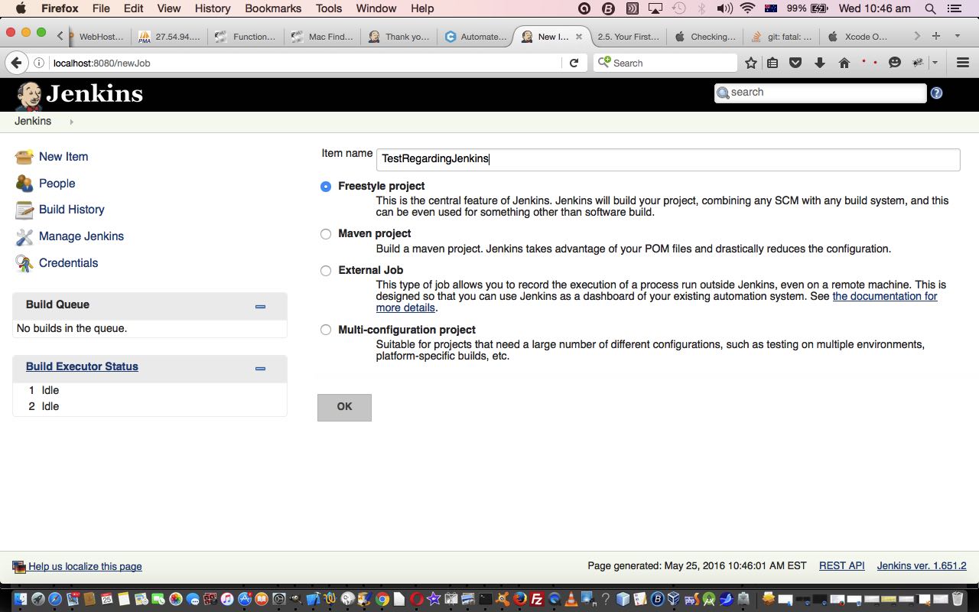This screenshot has height=612, width=979.
Task: Reload the page with refresh icon
Action: coord(574,63)
